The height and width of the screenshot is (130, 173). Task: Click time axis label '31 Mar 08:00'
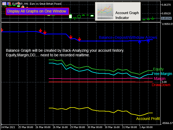pos(129,127)
